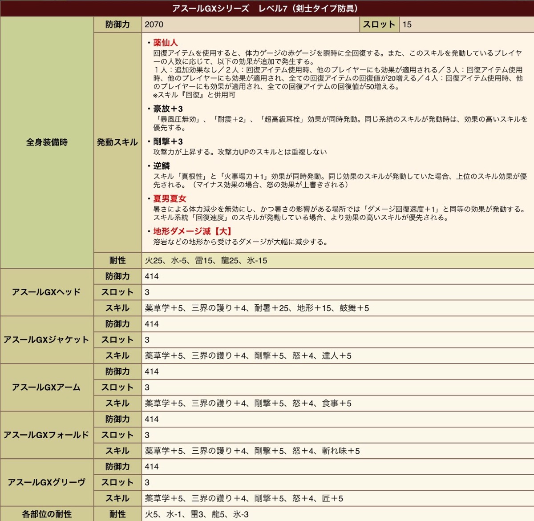534x521 pixels.
Task: Select the 逆鱗 skill heading
Action: pos(162,166)
